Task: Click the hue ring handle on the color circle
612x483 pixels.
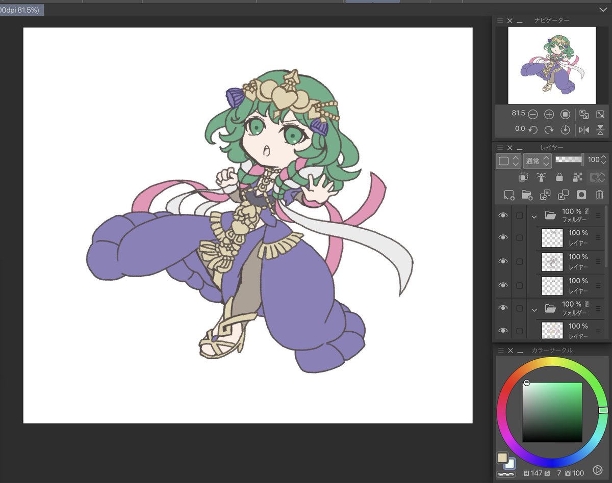Action: click(603, 410)
